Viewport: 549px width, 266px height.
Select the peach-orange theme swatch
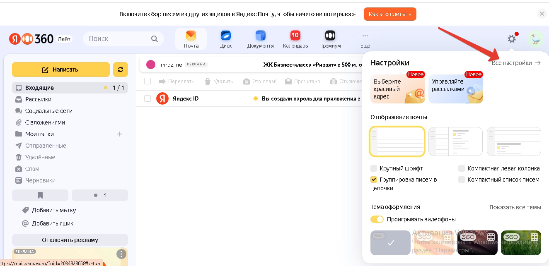click(x=433, y=243)
